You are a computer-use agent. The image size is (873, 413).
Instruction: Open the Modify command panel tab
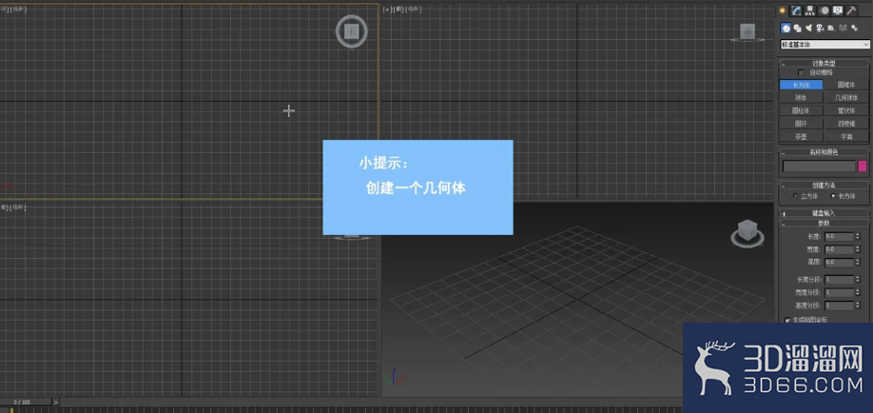click(797, 10)
